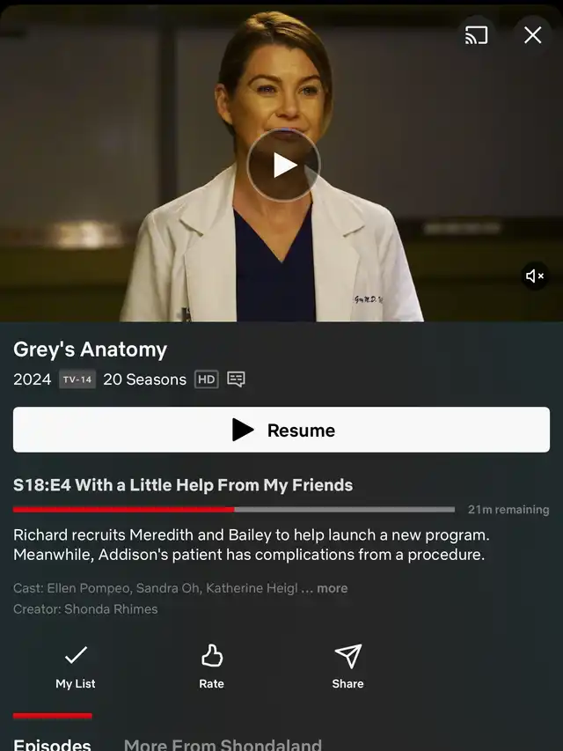
Task: Click the Grey's Anatomy preview image
Action: coord(281,163)
